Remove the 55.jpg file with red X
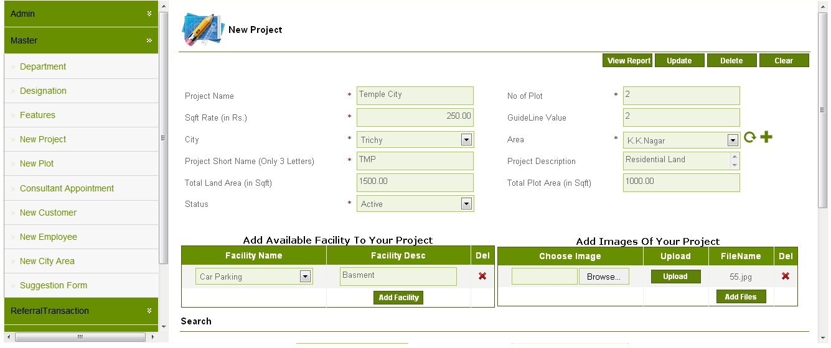Viewport: 831px width, 348px height. pyautogui.click(x=786, y=276)
